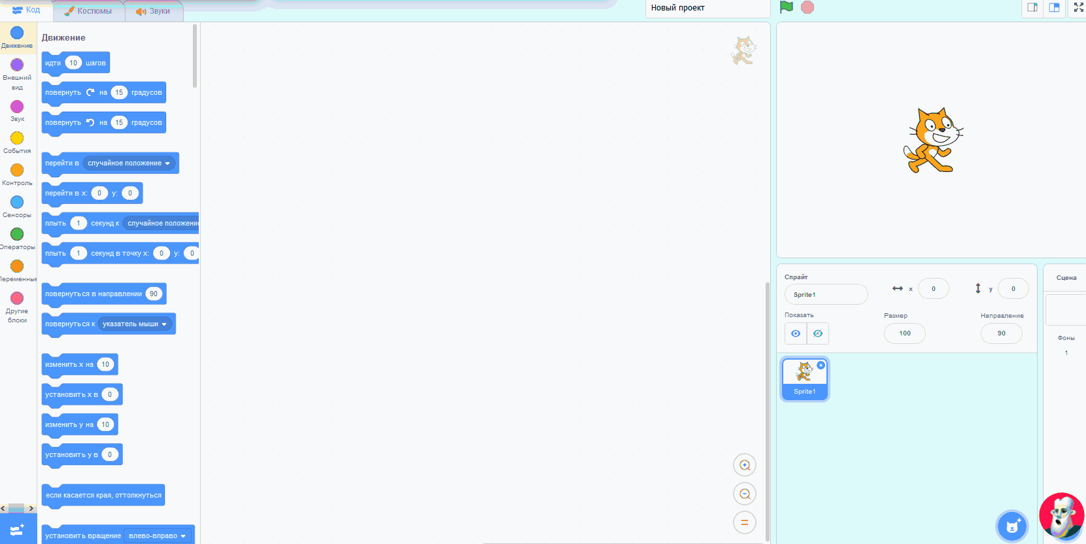Show the sprite with eye icon

[x=796, y=333]
